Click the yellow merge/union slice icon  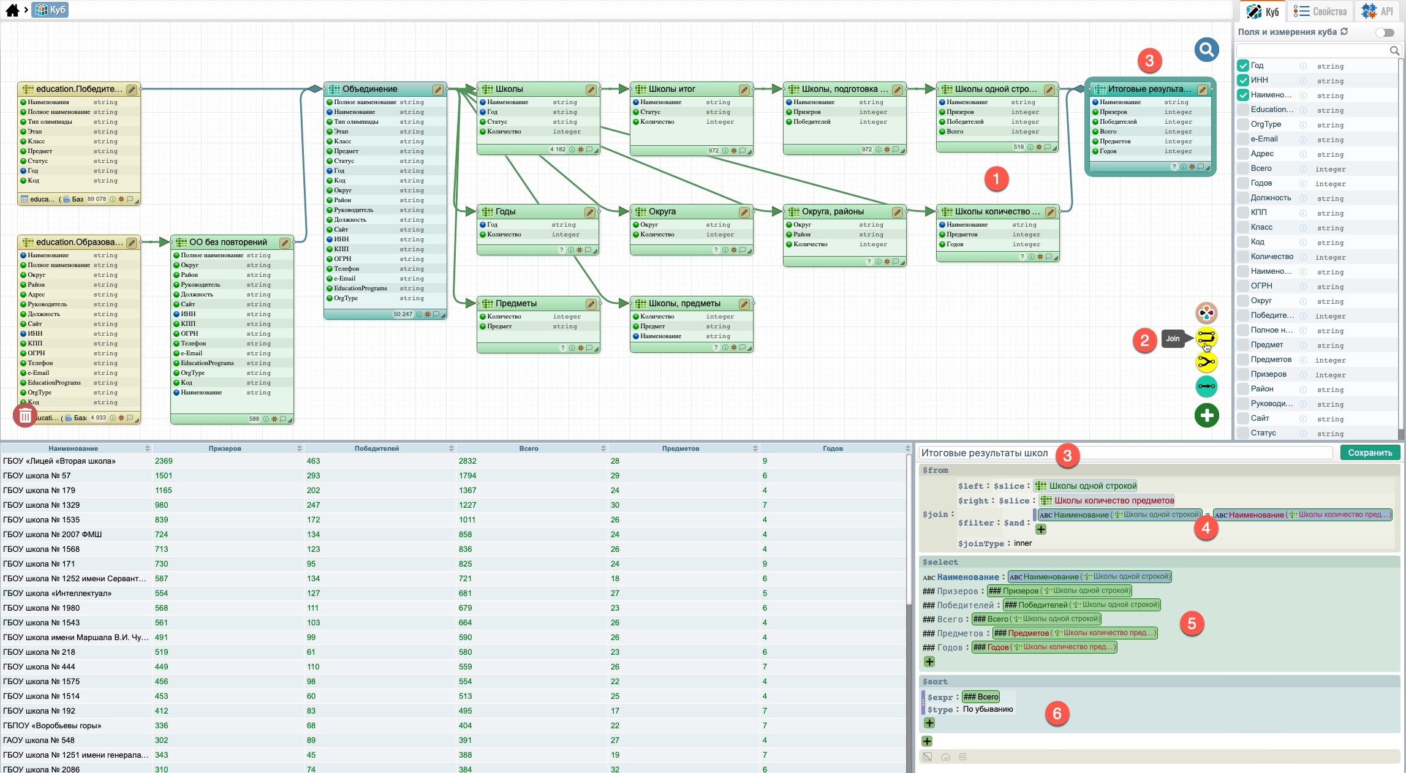1206,362
